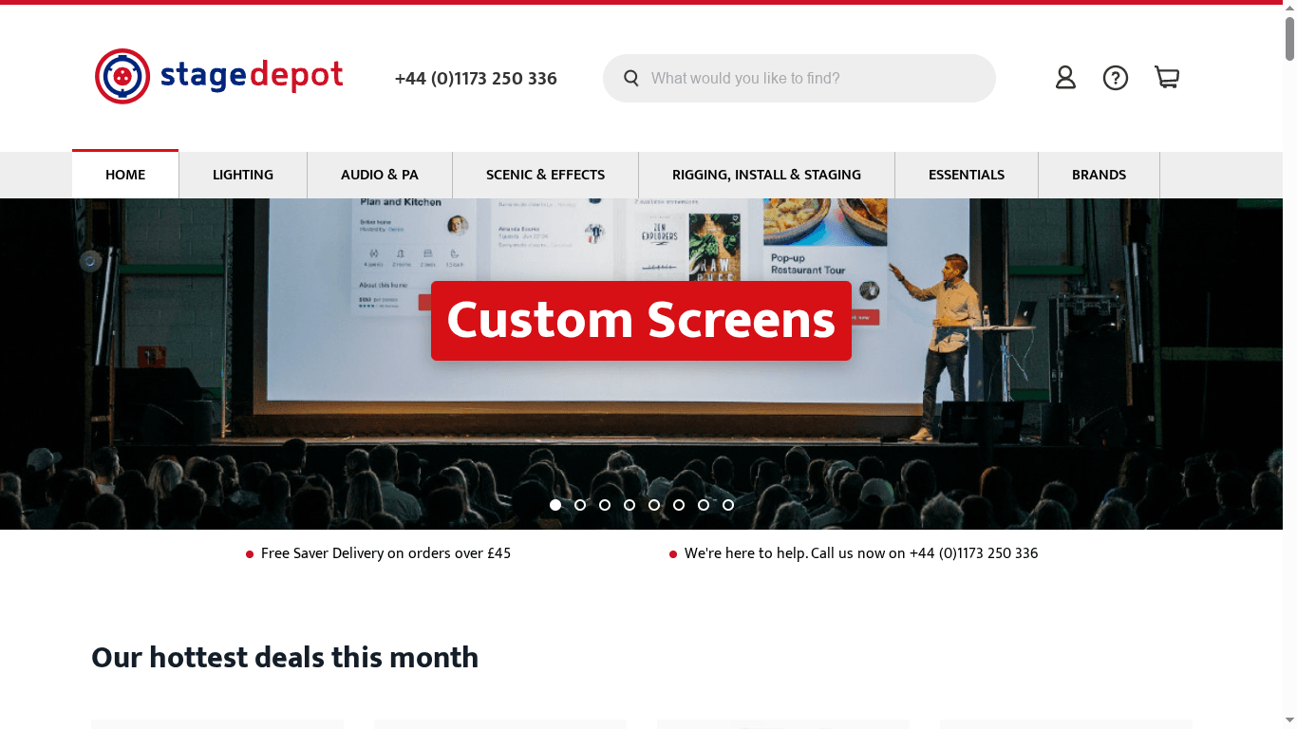Open the help question mark icon
1297x729 pixels.
pos(1116,78)
